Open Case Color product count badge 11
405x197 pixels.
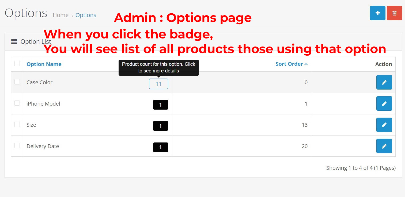click(158, 84)
